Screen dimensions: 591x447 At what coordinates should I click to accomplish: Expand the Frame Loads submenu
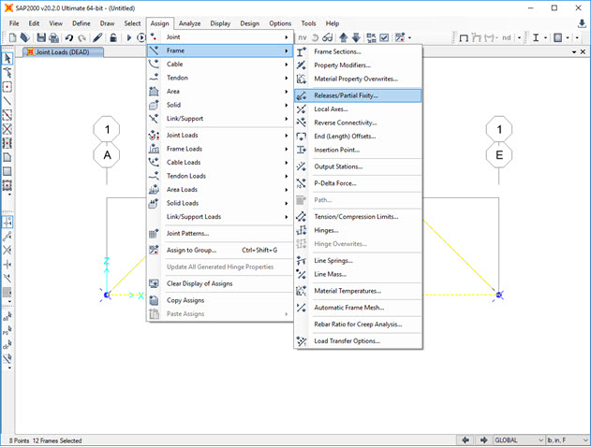tap(220, 149)
